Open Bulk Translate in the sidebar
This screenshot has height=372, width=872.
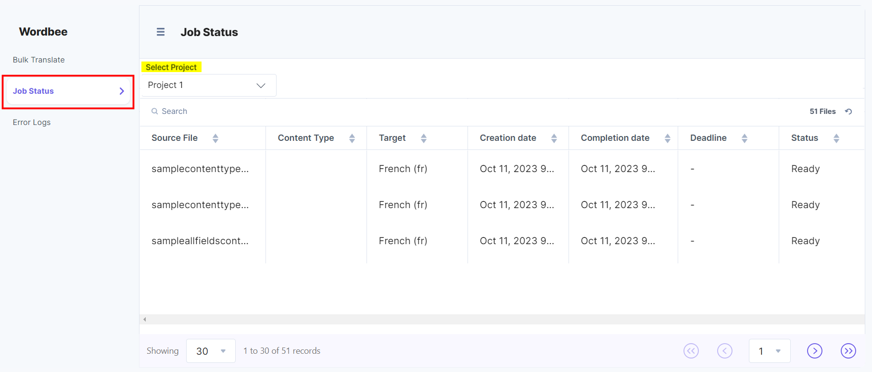(39, 60)
